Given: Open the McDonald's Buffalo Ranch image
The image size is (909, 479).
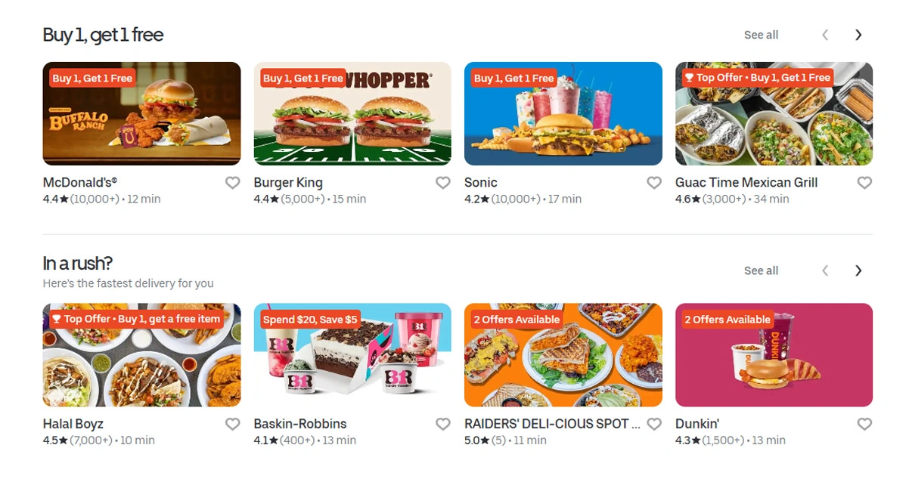Looking at the screenshot, I should (x=141, y=113).
